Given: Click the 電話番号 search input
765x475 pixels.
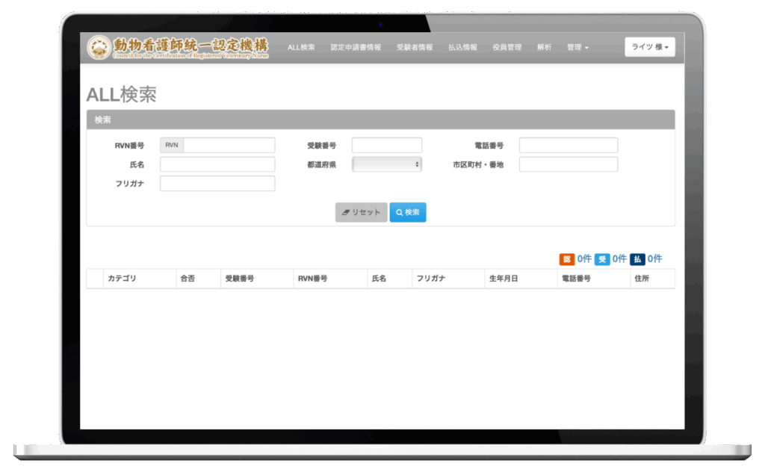Looking at the screenshot, I should [x=569, y=146].
